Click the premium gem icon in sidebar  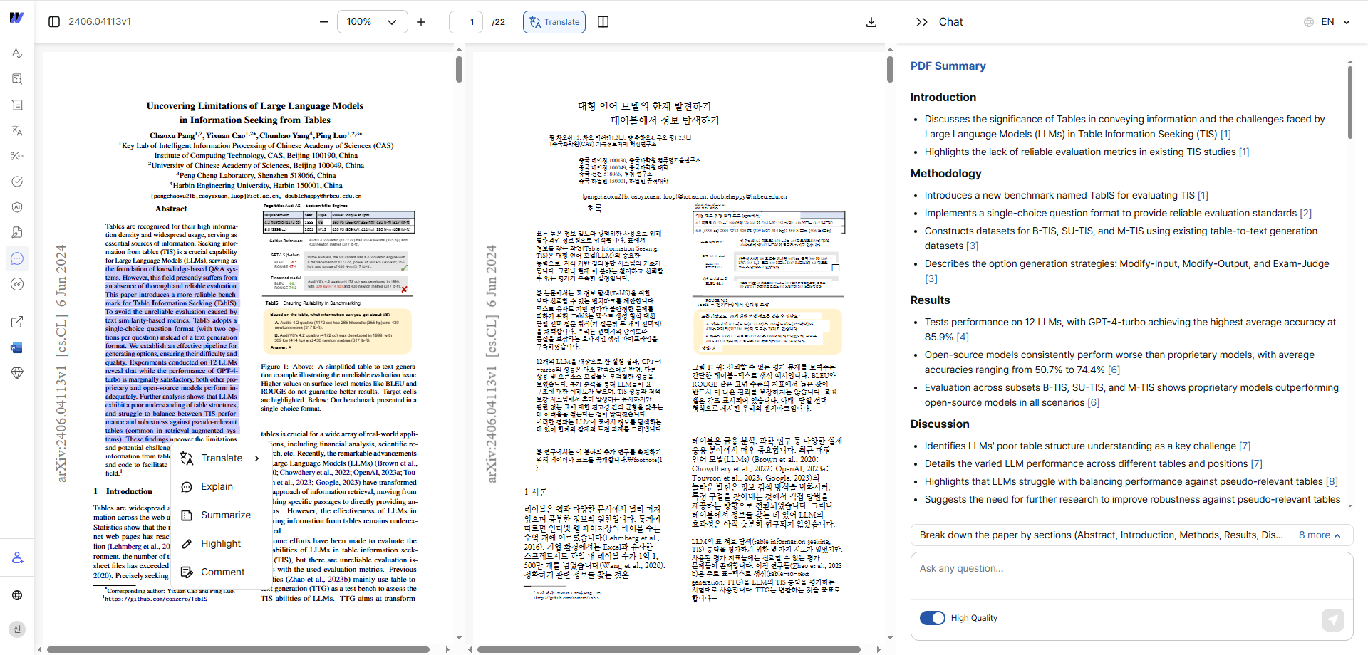17,373
